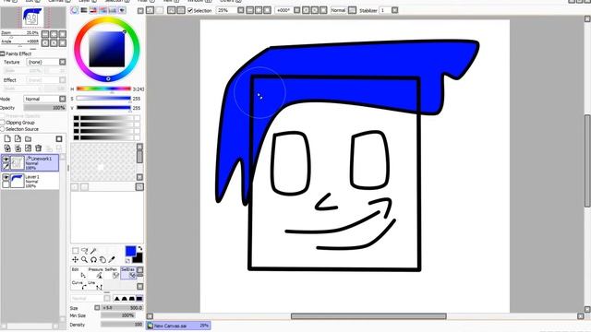This screenshot has height=332, width=591.
Task: Zoom out using navigator minus button
Action: tap(45, 34)
